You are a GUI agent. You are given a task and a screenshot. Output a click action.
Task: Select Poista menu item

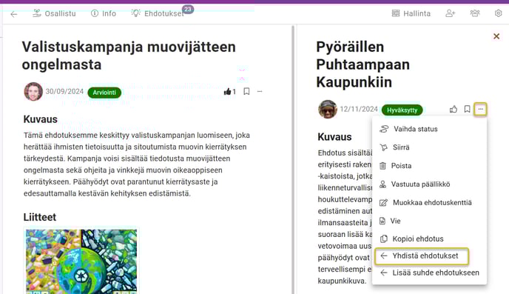click(x=429, y=166)
